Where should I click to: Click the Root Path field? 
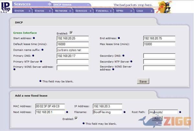(163, 112)
